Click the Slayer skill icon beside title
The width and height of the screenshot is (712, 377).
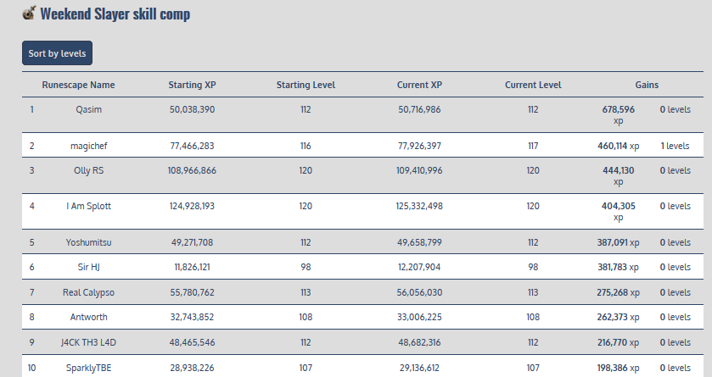tap(28, 14)
